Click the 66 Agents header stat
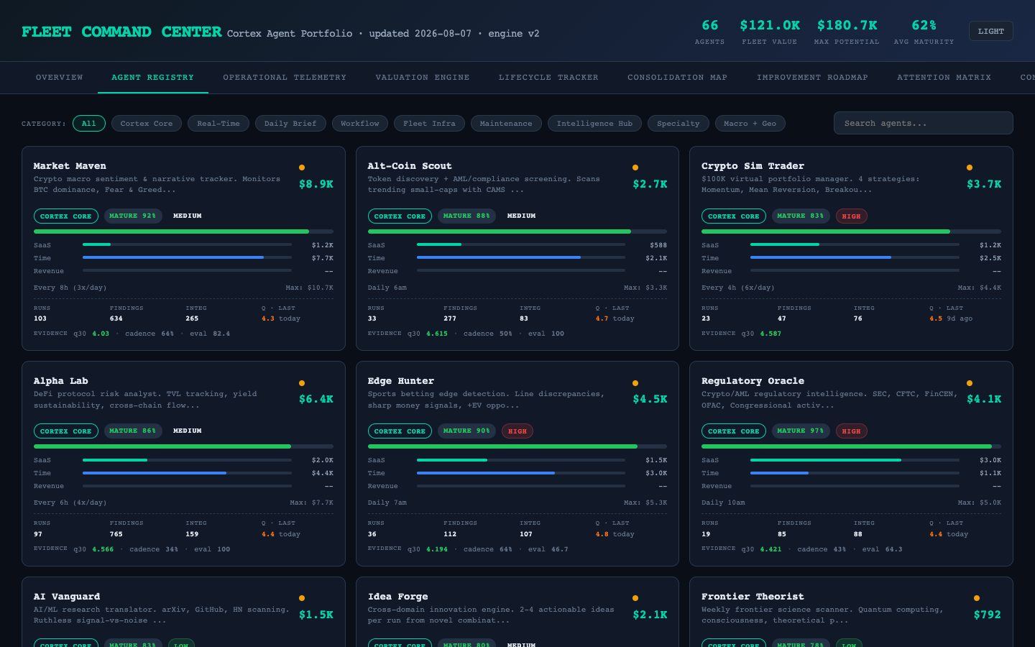The height and width of the screenshot is (647, 1035). [x=709, y=31]
